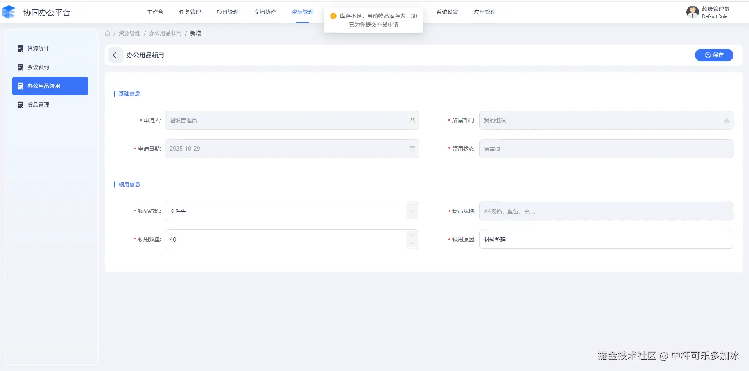Save the form with 保存 button
The image size is (749, 371).
[714, 55]
